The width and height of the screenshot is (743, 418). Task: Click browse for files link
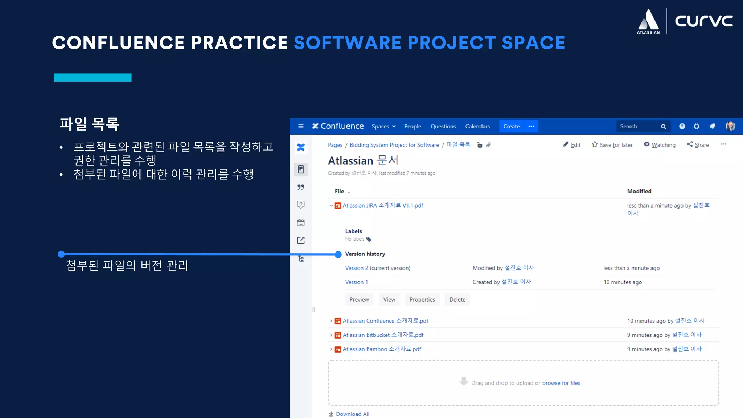click(561, 383)
